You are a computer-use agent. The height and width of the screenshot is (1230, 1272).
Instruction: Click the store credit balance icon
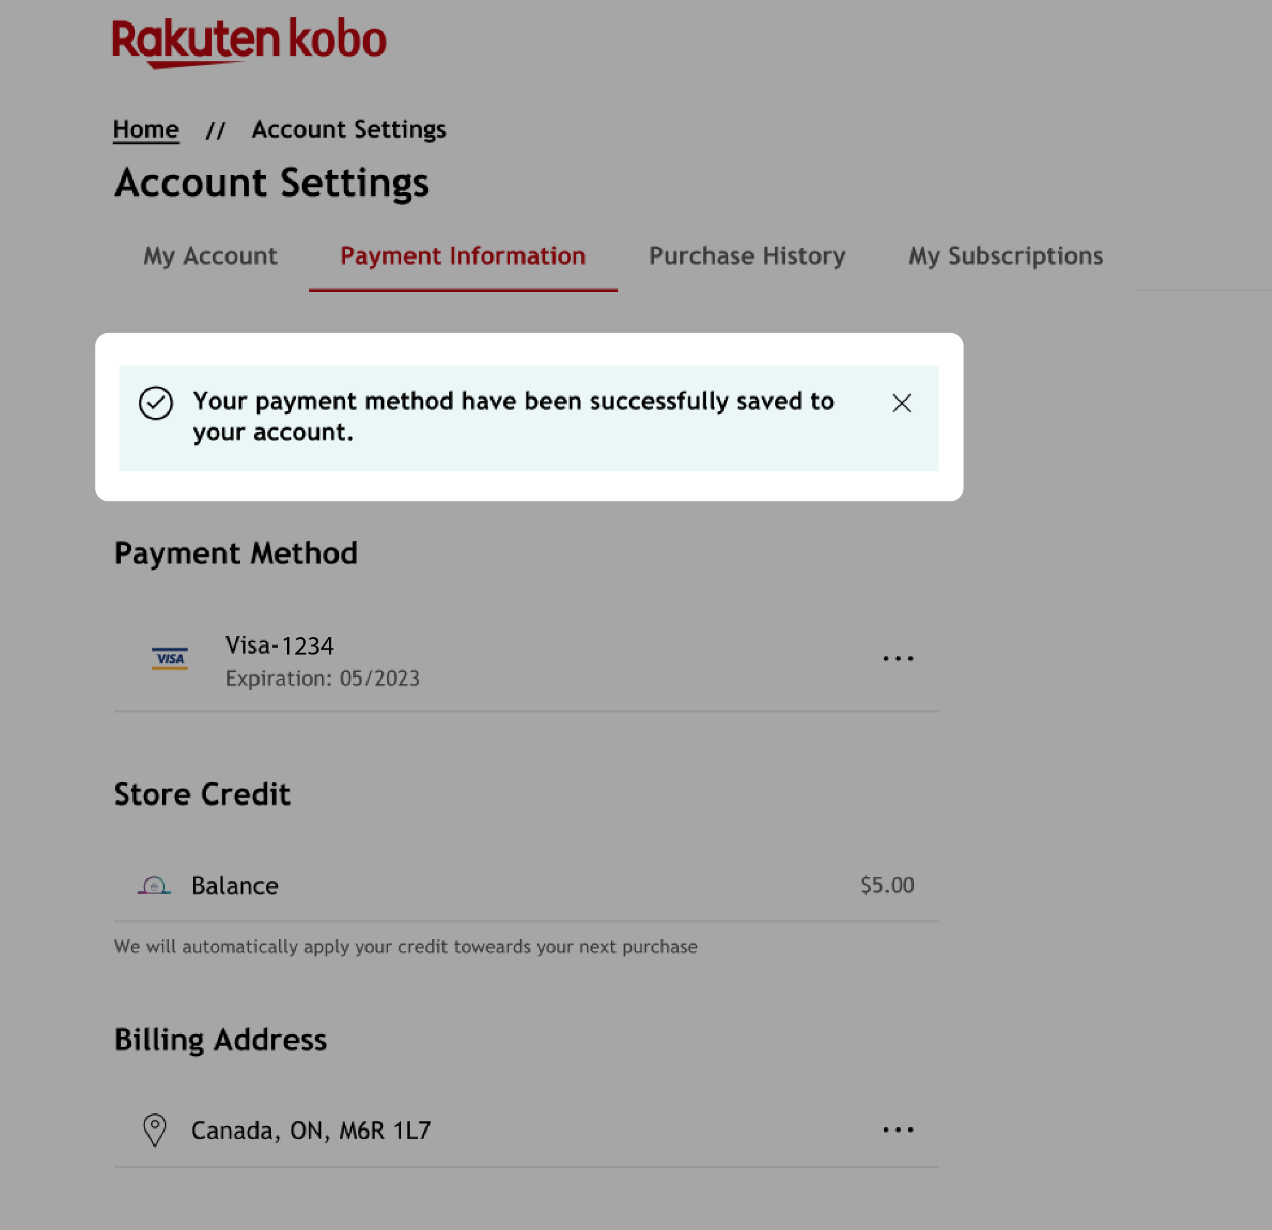point(154,885)
